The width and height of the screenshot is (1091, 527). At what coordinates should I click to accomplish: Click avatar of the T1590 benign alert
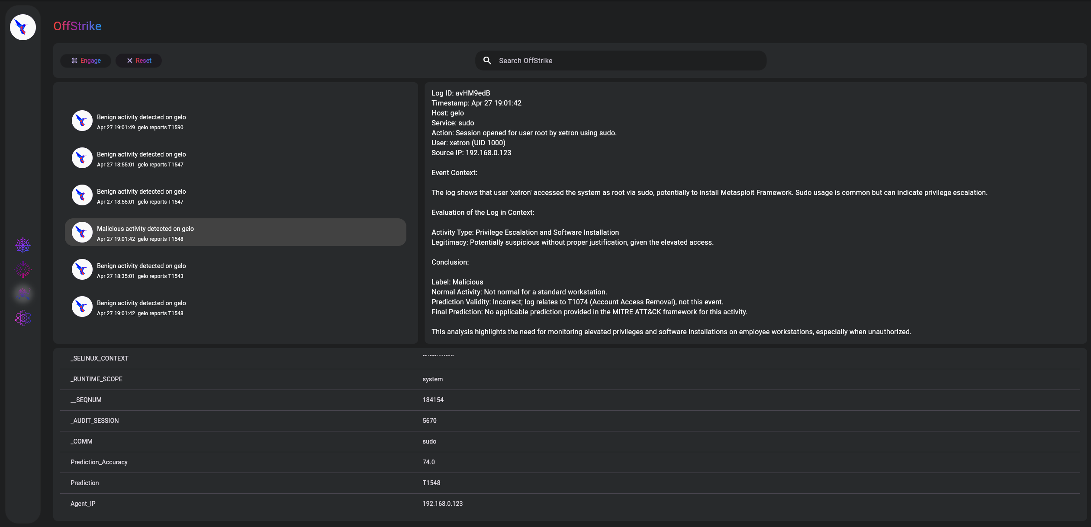(x=82, y=121)
